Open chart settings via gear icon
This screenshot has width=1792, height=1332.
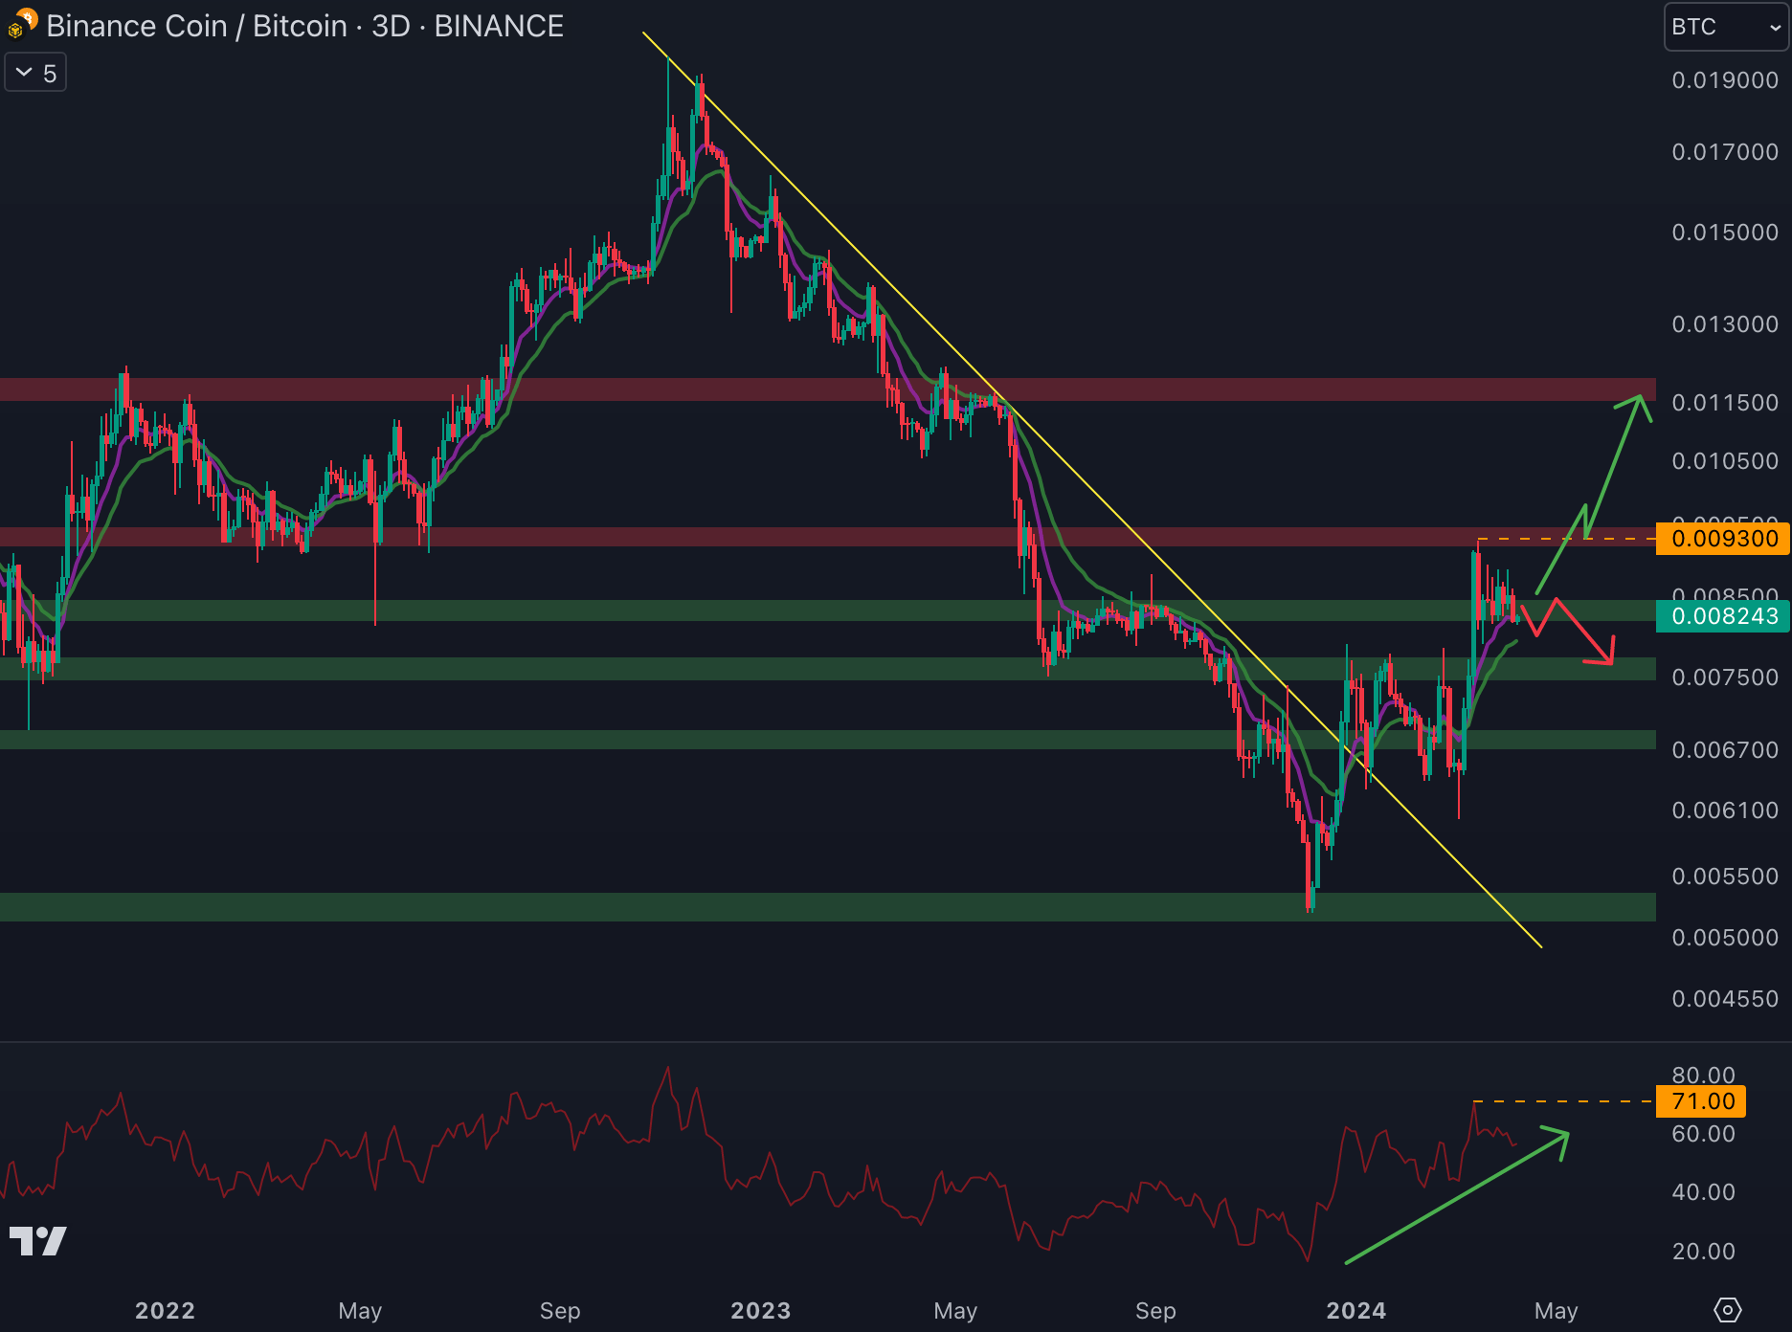pyautogui.click(x=1727, y=1310)
